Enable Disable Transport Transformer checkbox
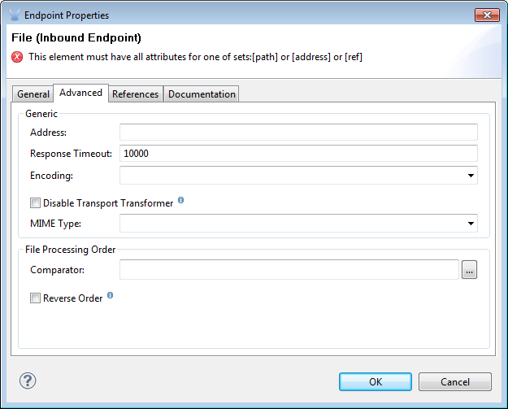This screenshot has width=508, height=409. pyautogui.click(x=35, y=203)
